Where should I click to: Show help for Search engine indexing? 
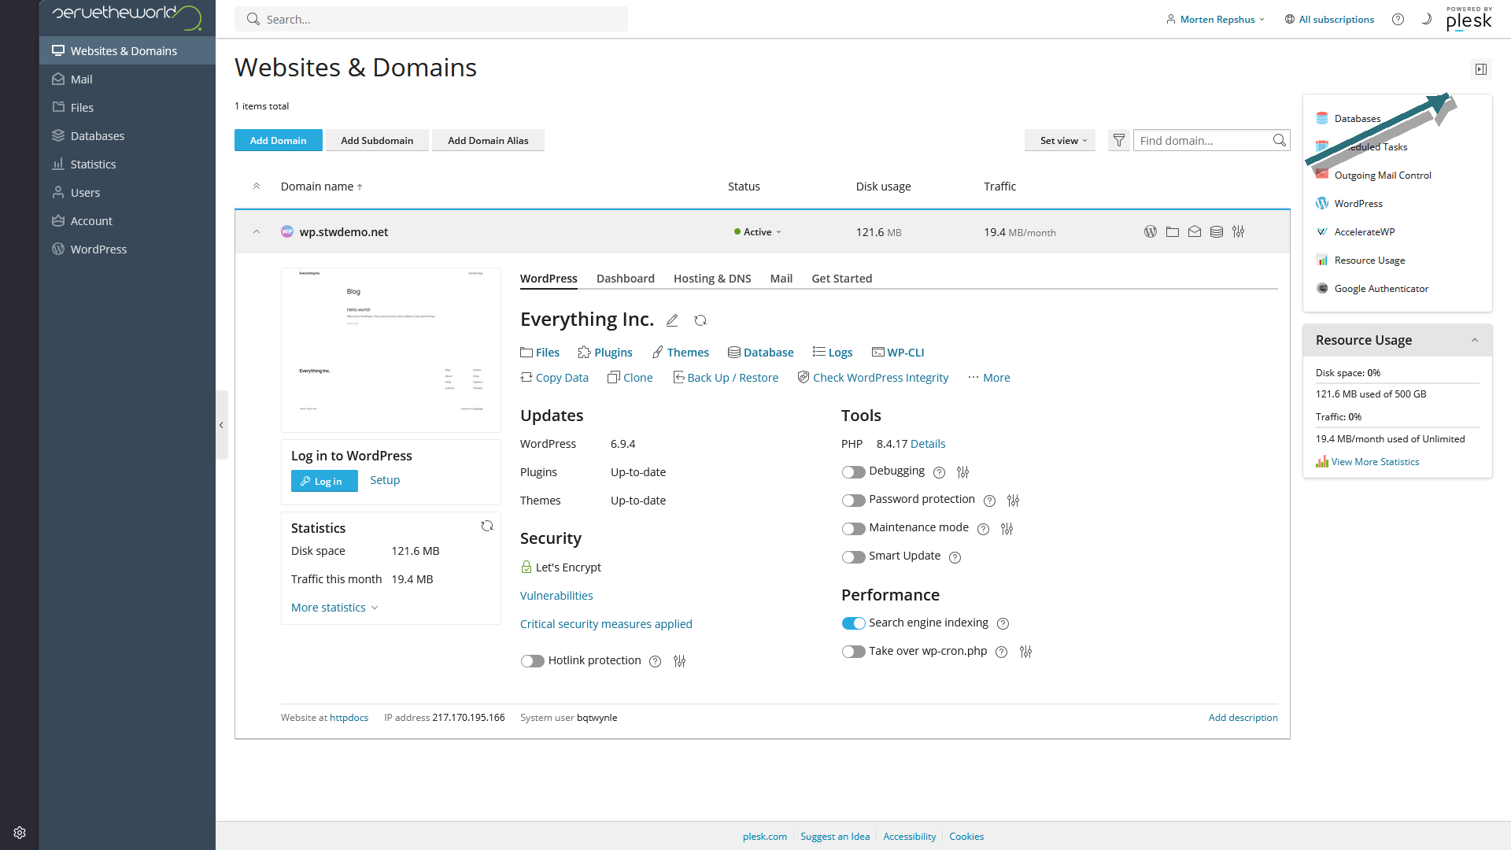(1003, 623)
